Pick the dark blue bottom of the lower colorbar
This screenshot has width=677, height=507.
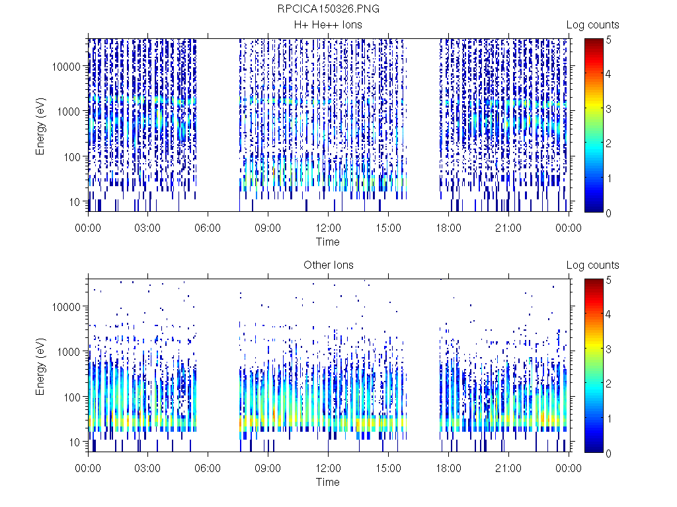coord(593,449)
